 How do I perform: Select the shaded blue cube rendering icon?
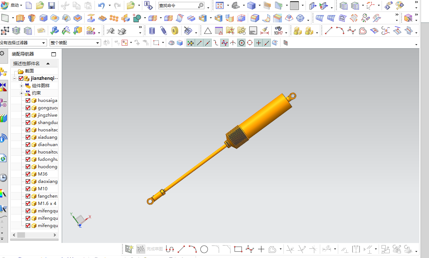(251, 5)
